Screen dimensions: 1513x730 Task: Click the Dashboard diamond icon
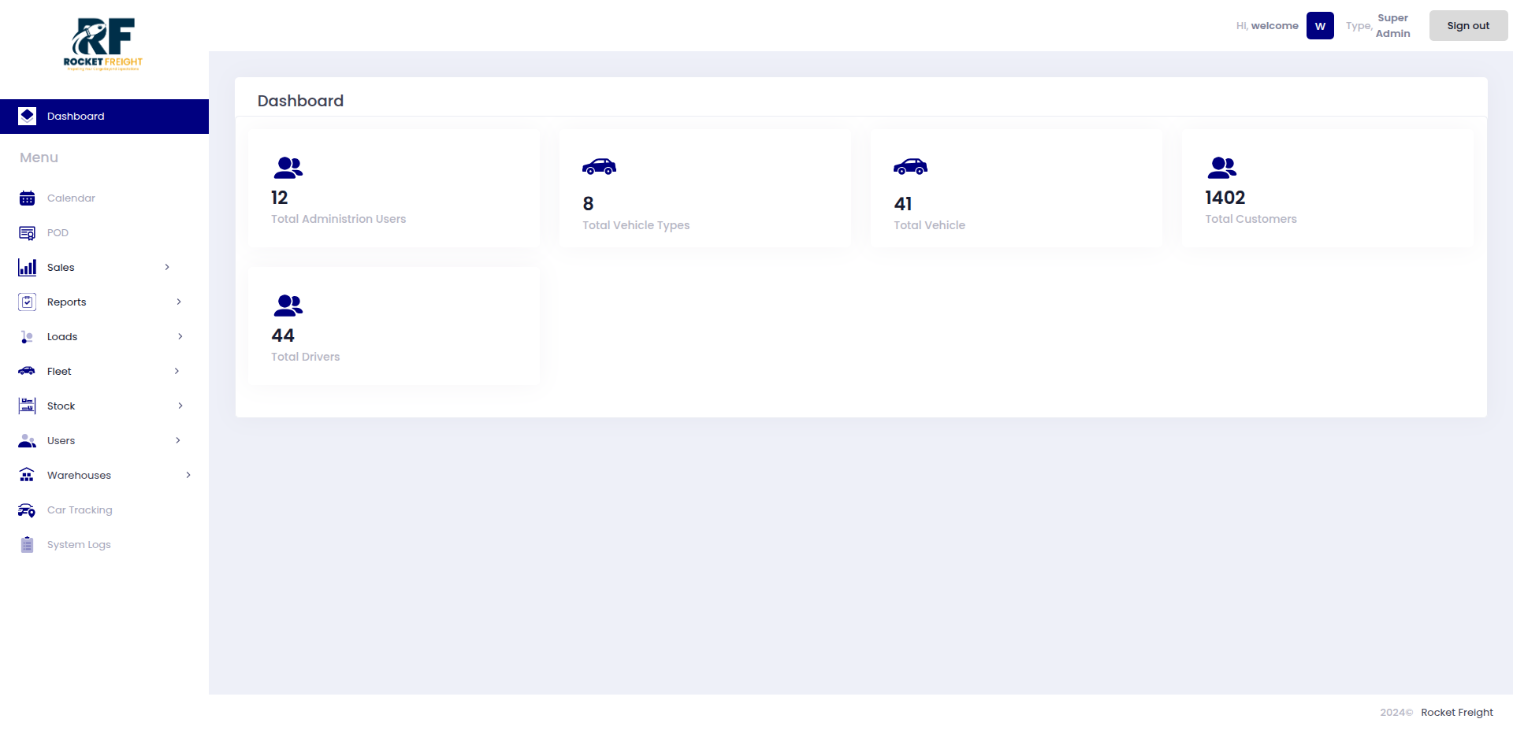pyautogui.click(x=27, y=116)
